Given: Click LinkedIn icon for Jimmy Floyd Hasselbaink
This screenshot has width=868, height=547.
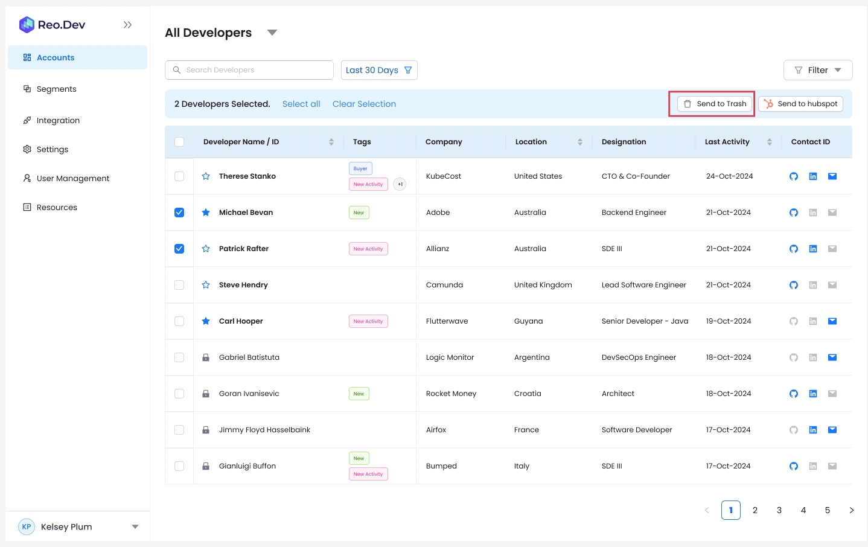Looking at the screenshot, I should click(x=813, y=430).
